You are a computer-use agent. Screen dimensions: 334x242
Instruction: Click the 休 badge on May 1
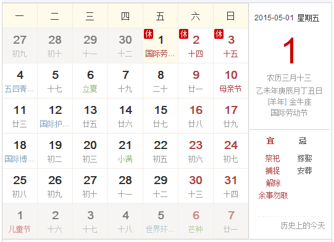[x=148, y=34]
